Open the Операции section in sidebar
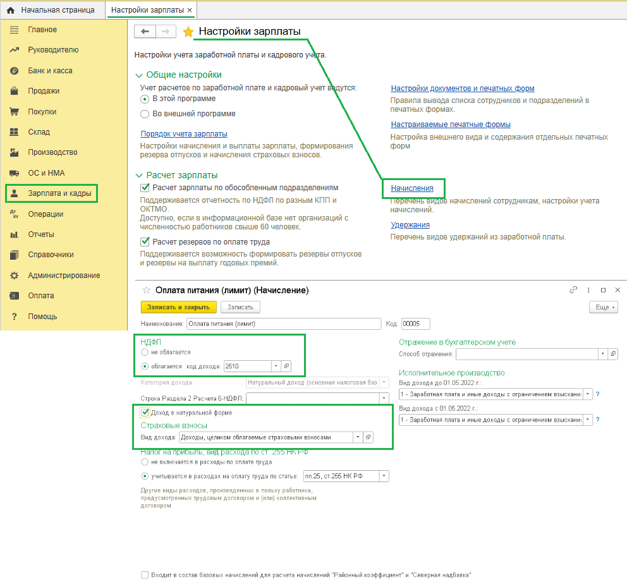 tap(46, 214)
